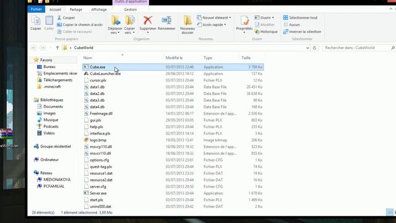Click the Historique command
Image resolution: width=396 pixels, height=223 pixels.
[266, 32]
